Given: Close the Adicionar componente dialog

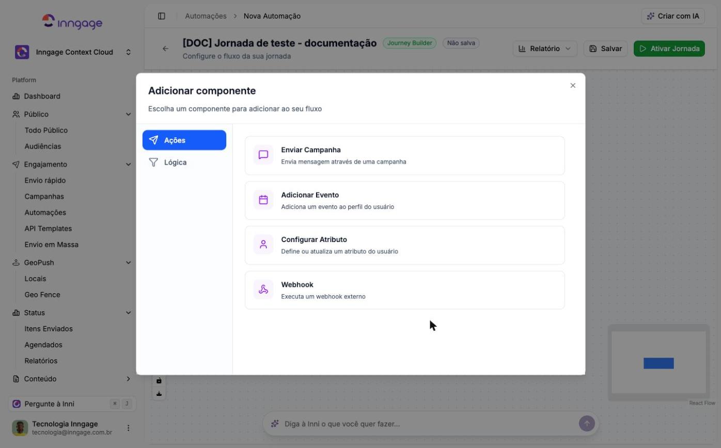Looking at the screenshot, I should click(x=573, y=86).
